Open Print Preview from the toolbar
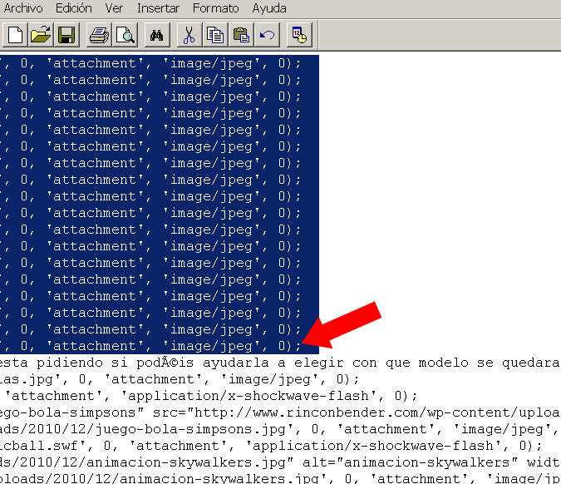Viewport: 561px width, 484px height. 124,35
